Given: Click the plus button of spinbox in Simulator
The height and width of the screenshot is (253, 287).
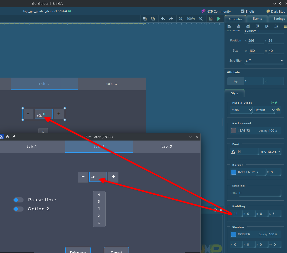Looking at the screenshot, I should [x=113, y=177].
